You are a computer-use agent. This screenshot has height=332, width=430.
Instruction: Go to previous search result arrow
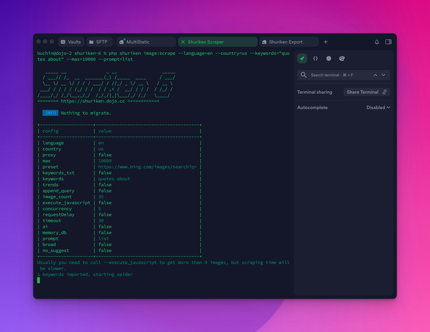pos(375,75)
